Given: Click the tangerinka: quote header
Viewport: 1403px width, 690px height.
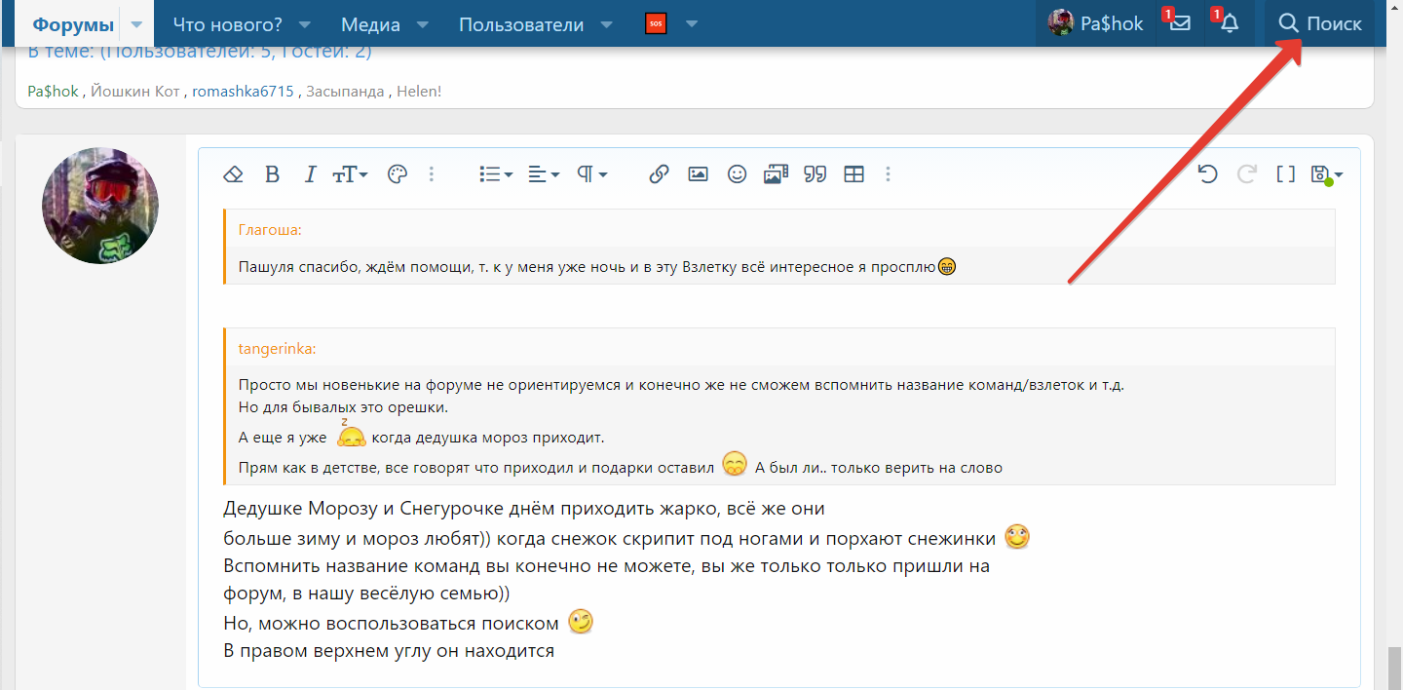Looking at the screenshot, I should tap(277, 349).
